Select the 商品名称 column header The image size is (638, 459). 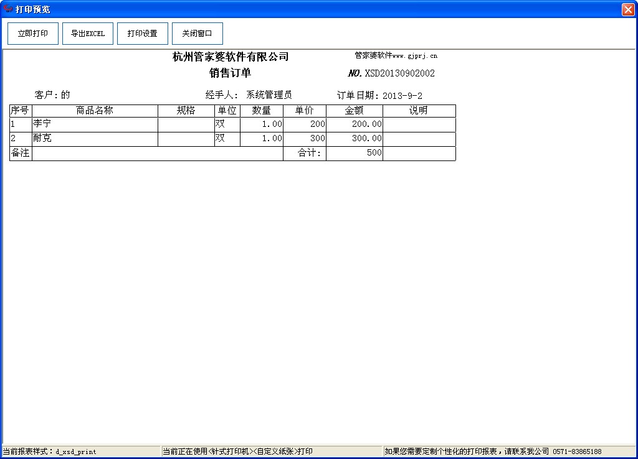pyautogui.click(x=95, y=111)
